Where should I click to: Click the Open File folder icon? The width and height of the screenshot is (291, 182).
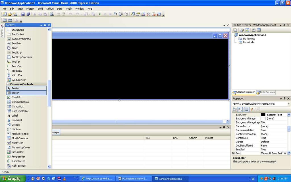point(10,14)
